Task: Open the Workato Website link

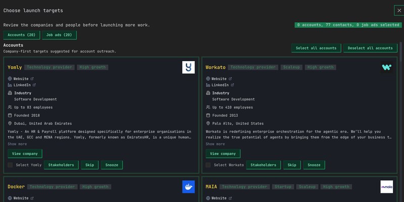Action: (219, 79)
